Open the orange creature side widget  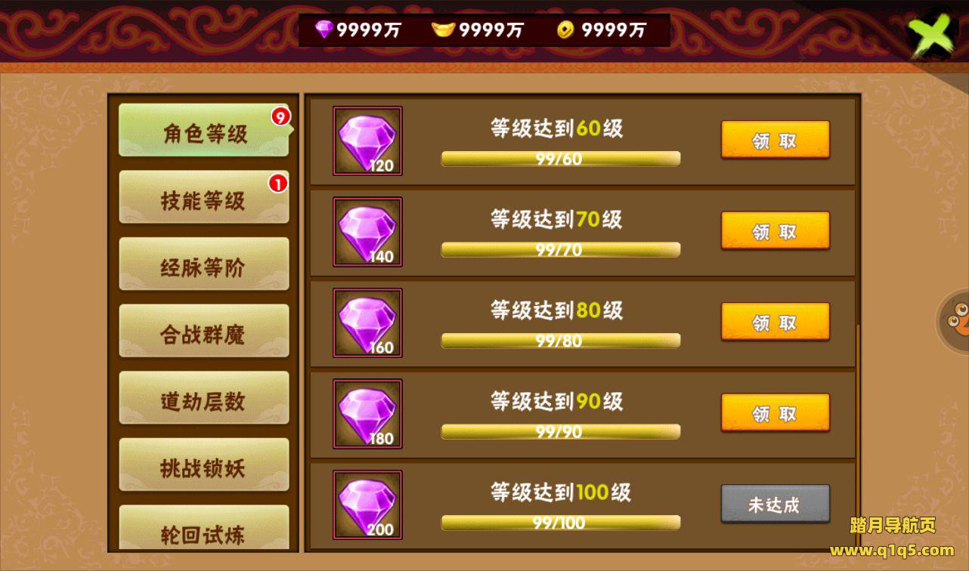(x=954, y=321)
